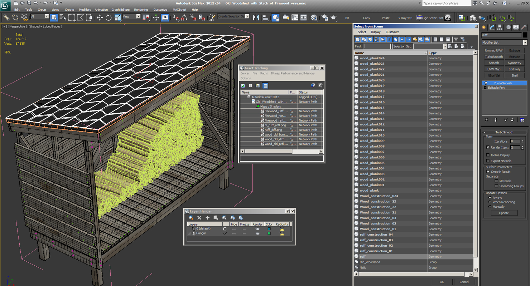Click Delete layer X icon in Layer dialog
Image resolution: width=530 pixels, height=286 pixels.
click(x=199, y=218)
